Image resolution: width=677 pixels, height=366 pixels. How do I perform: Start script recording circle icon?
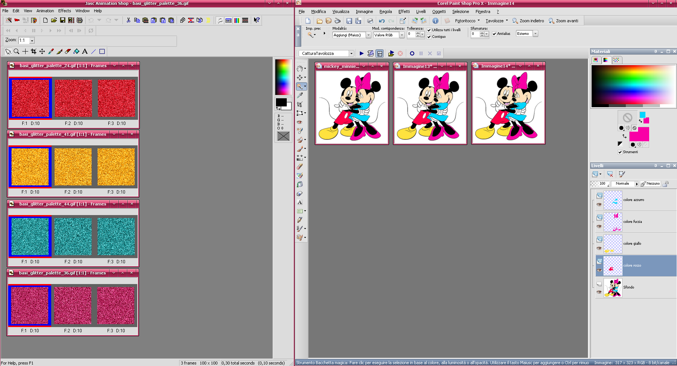[x=412, y=53]
